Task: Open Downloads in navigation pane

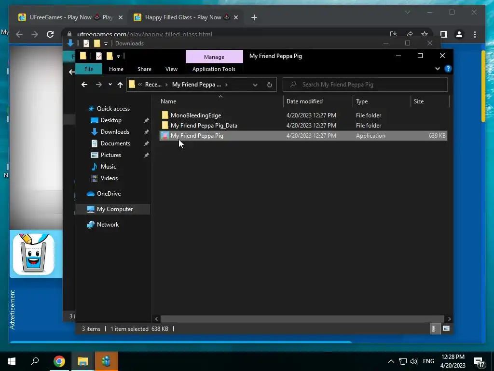Action: click(x=115, y=132)
